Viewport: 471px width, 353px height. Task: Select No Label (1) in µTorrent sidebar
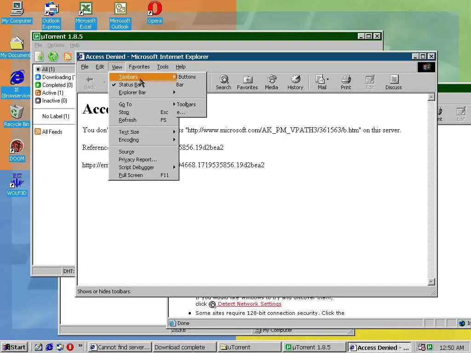tap(56, 116)
